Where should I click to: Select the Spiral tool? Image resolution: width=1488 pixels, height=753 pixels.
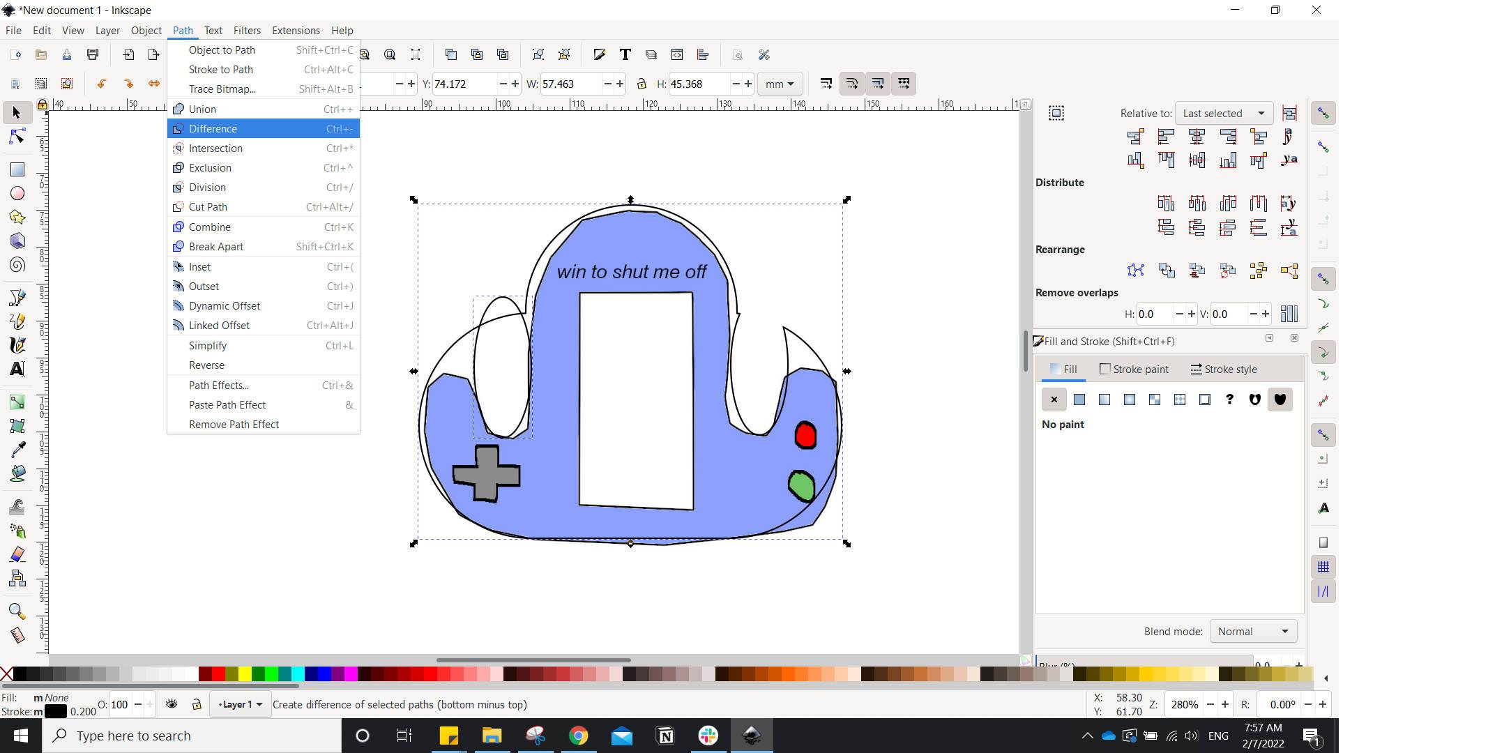point(17,265)
